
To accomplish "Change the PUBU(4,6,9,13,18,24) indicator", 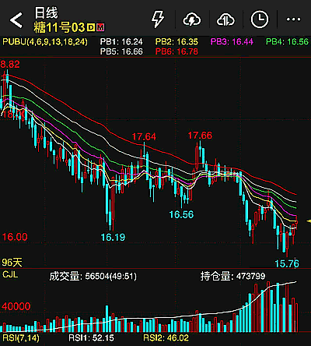I will tap(45, 42).
